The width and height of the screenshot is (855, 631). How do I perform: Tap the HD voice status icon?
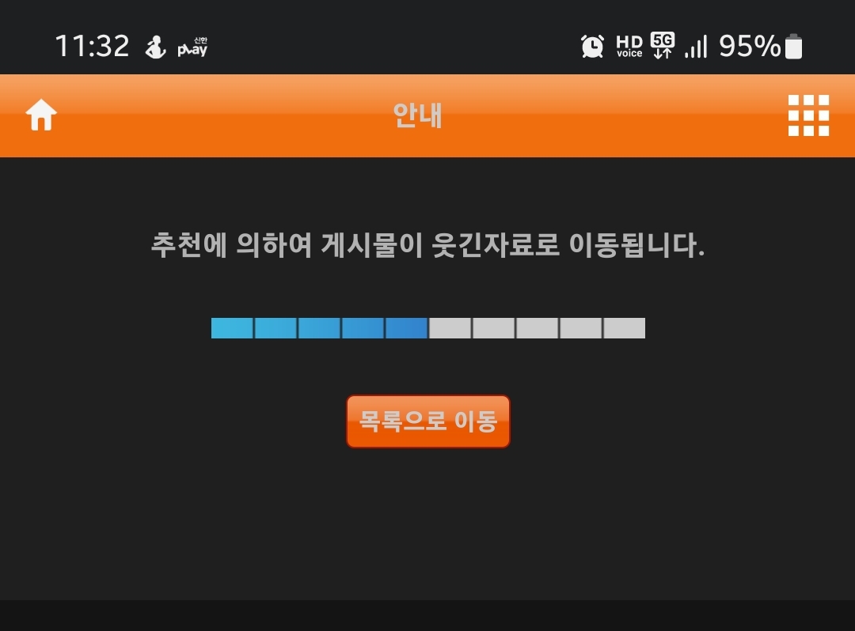point(629,47)
